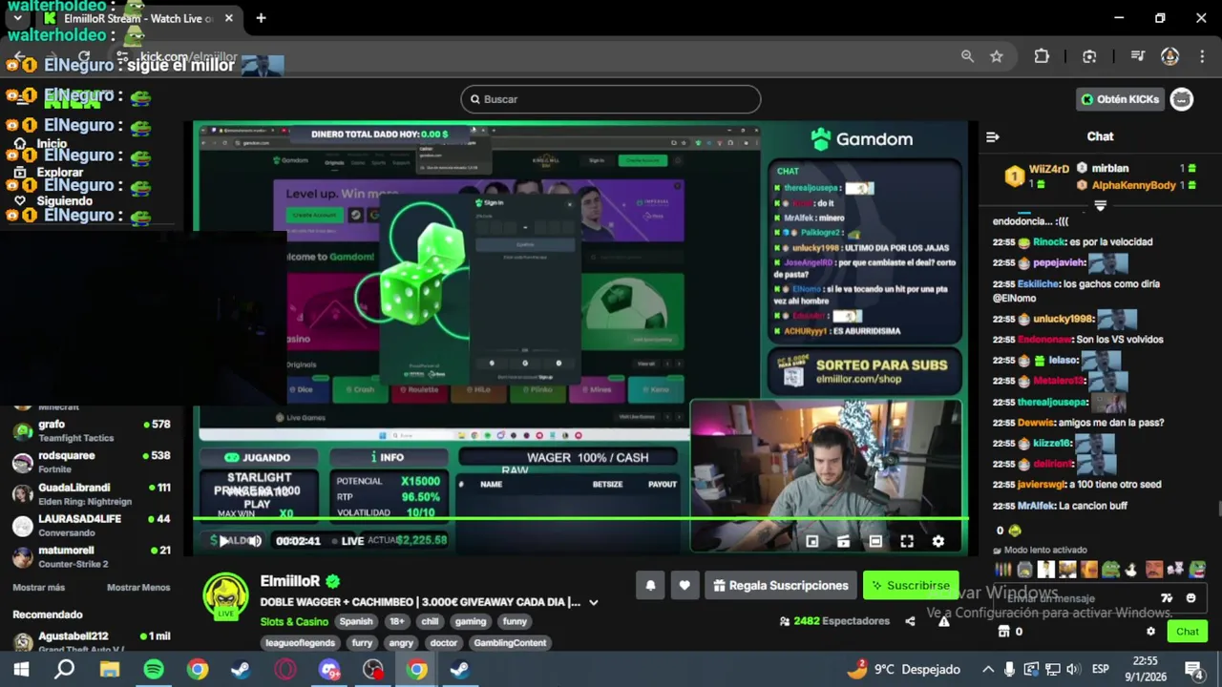The width and height of the screenshot is (1222, 687).
Task: Open Windows notification center
Action: coord(1194,670)
